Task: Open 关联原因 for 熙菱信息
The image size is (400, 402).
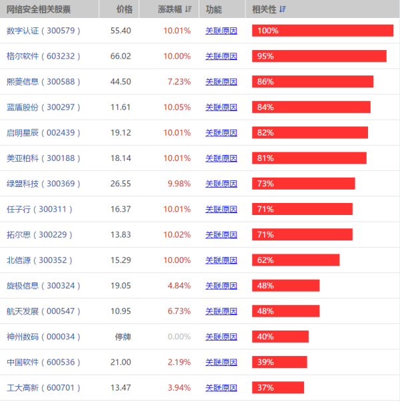Action: click(221, 81)
